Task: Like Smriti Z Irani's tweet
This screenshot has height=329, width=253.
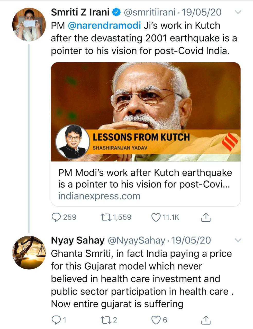Action: tap(156, 217)
